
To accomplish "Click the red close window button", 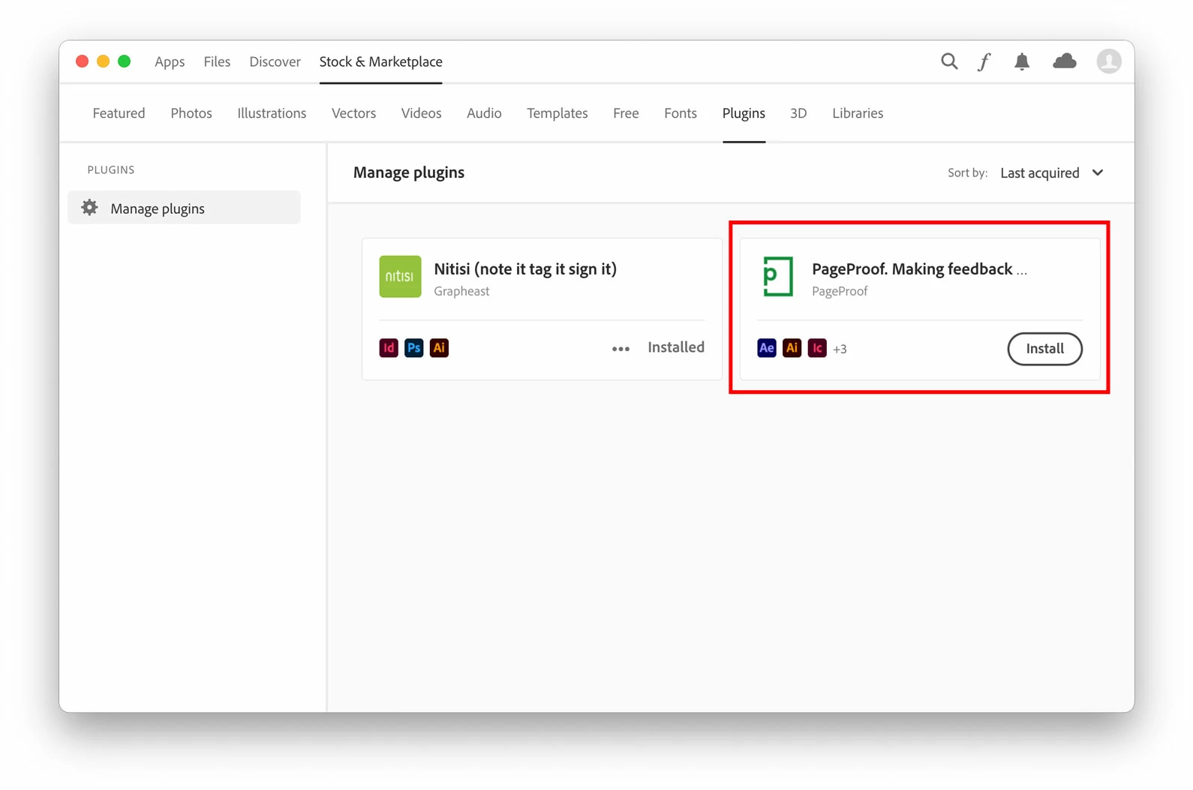I will pyautogui.click(x=83, y=62).
